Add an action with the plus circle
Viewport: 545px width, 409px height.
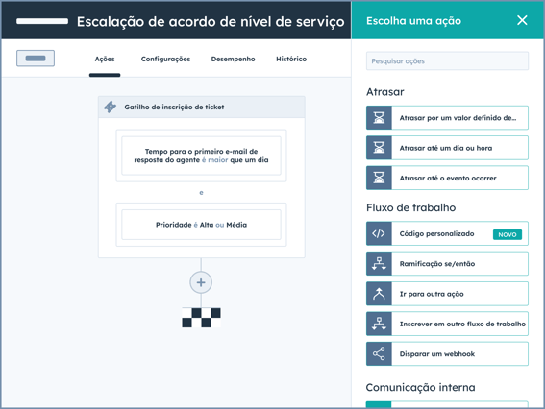(201, 282)
